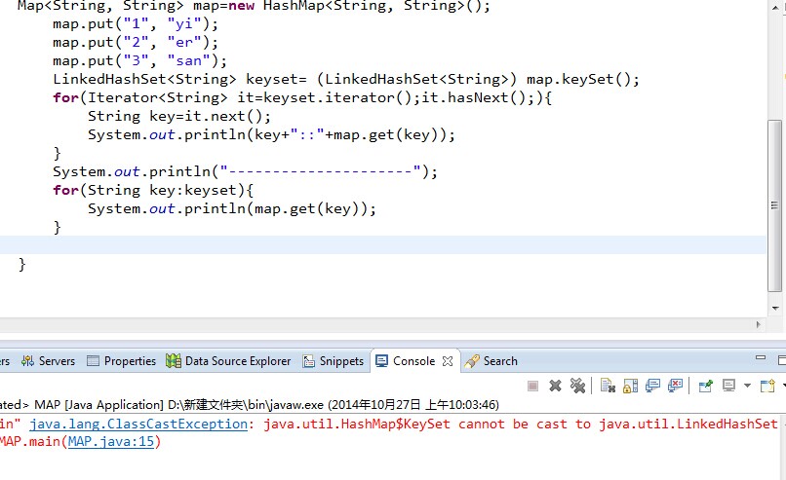
Task: Click the Terminate button in console toolbar
Action: tap(532, 386)
